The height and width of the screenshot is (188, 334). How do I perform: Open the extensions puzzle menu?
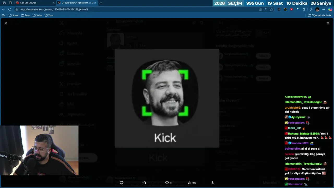click(x=304, y=9)
